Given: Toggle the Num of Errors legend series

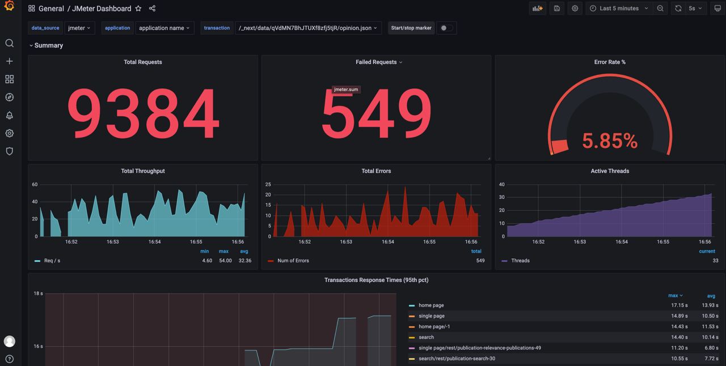Looking at the screenshot, I should click(x=293, y=261).
